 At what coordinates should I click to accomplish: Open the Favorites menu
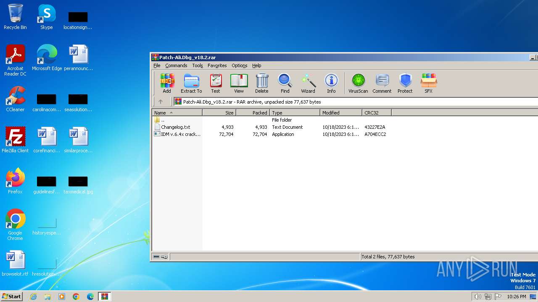click(x=217, y=65)
